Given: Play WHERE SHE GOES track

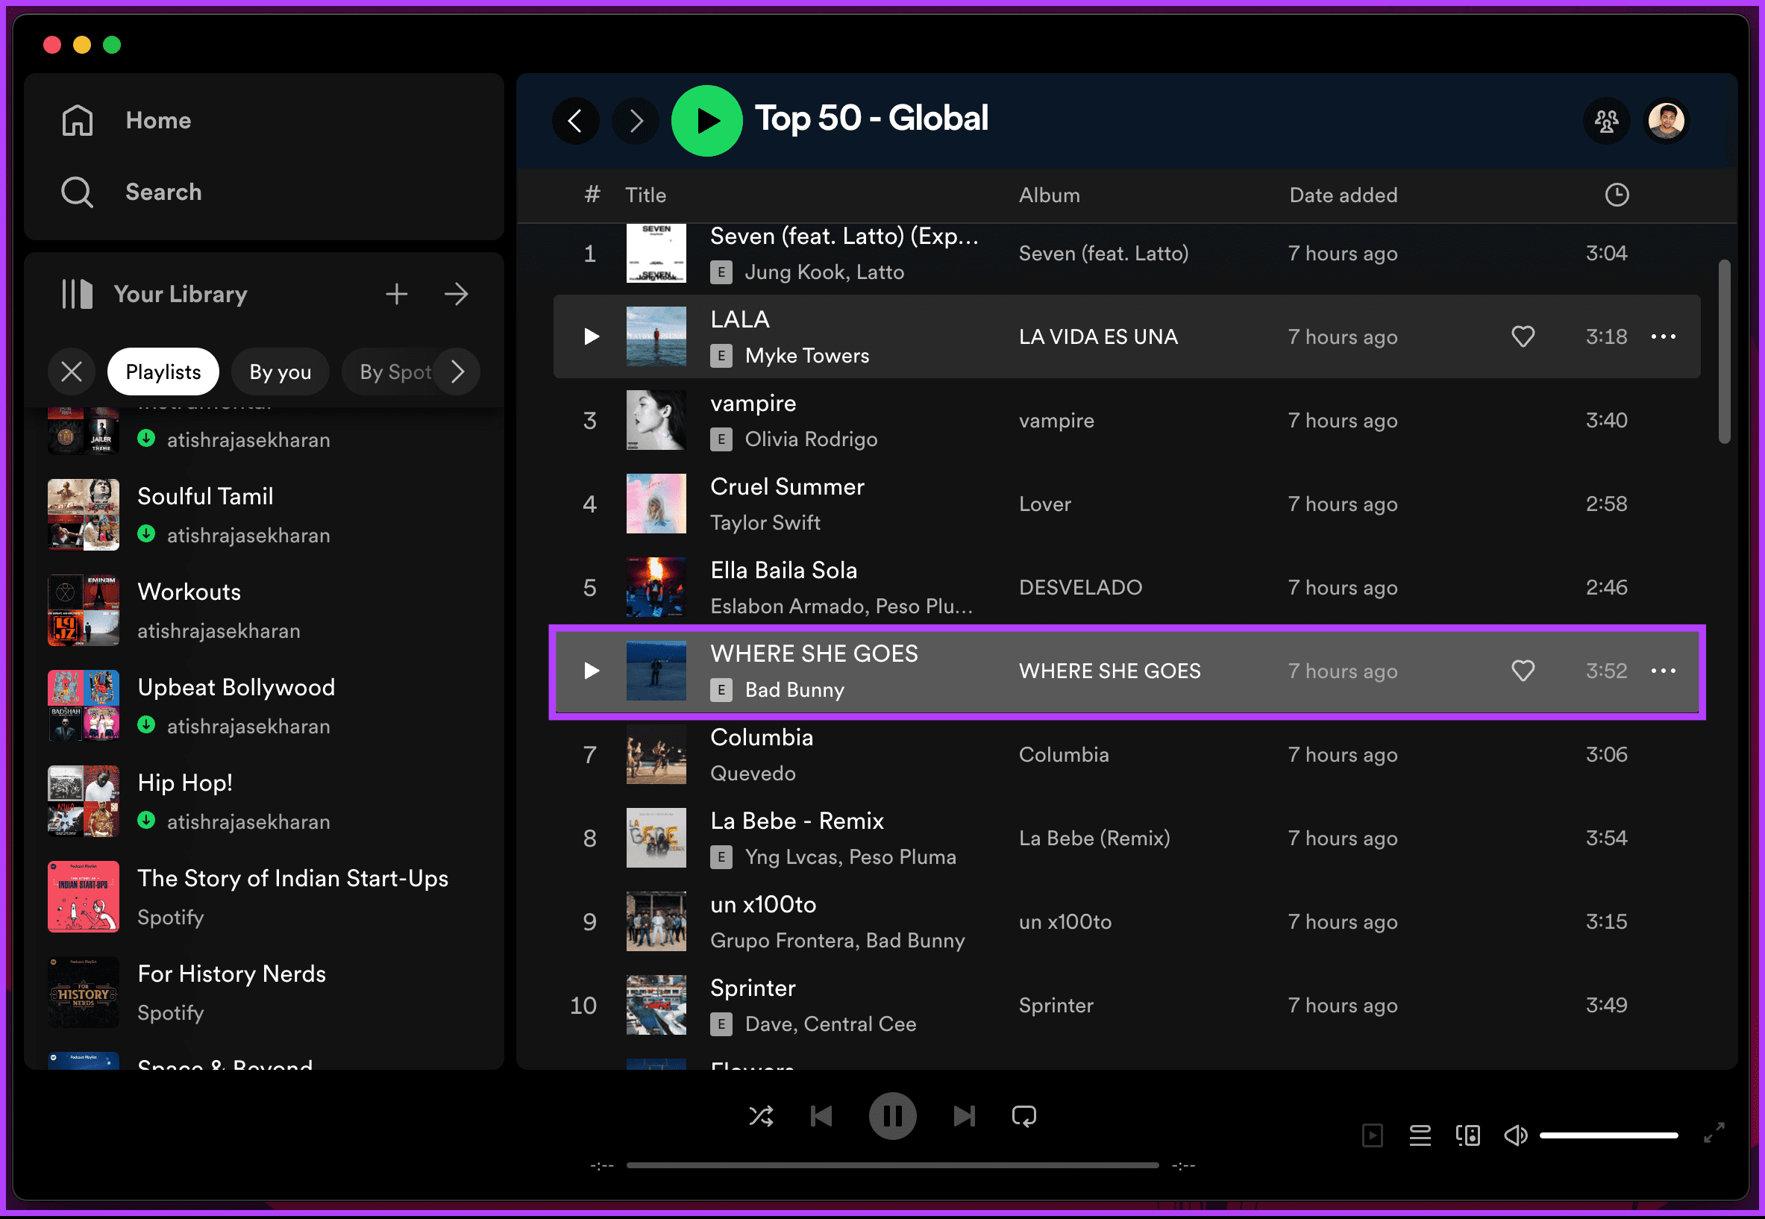Looking at the screenshot, I should pos(592,671).
